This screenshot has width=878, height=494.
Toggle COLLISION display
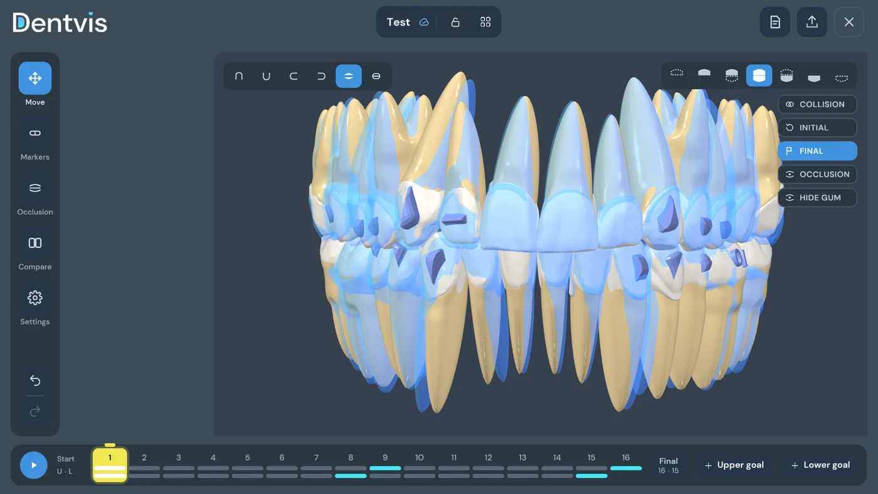point(817,104)
